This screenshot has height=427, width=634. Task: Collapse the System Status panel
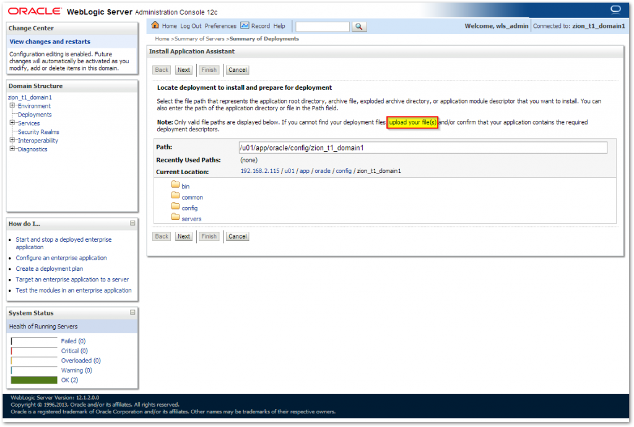click(132, 312)
